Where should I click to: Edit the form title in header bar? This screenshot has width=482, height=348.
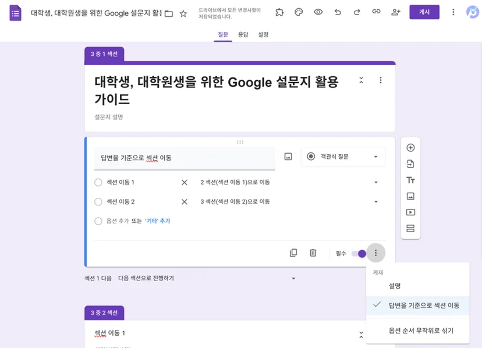96,13
